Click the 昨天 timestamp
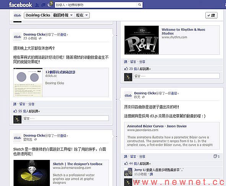This screenshot has height=186, width=226. pos(137,97)
